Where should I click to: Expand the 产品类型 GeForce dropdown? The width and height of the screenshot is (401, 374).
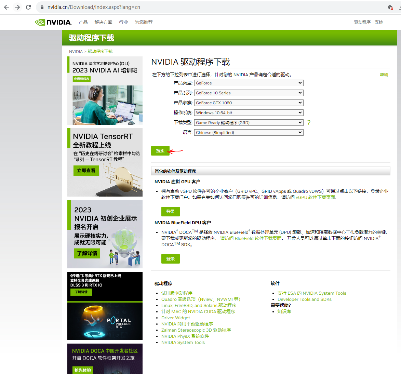coord(249,83)
